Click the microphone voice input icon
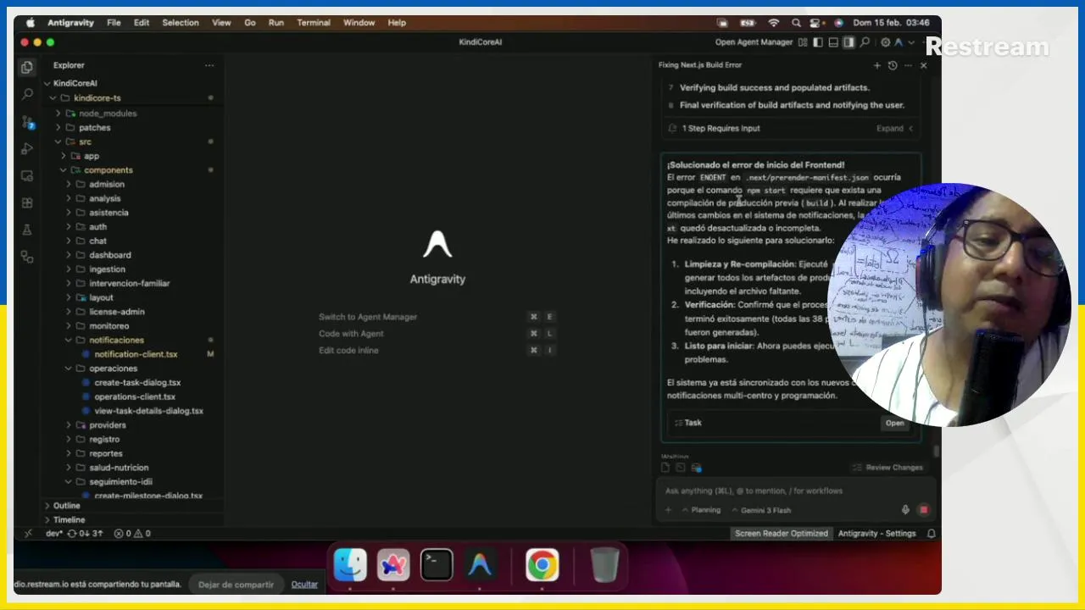This screenshot has width=1085, height=610. coord(905,510)
